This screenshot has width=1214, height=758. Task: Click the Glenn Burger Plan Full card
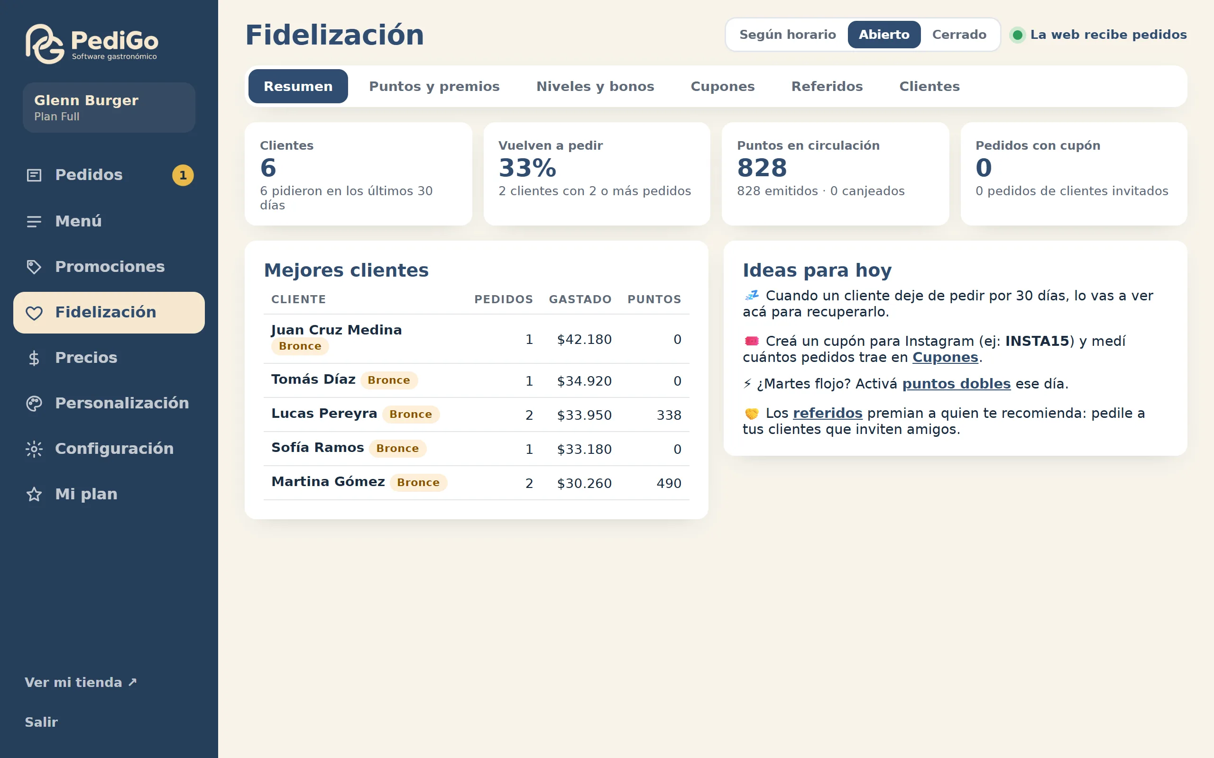pos(109,108)
